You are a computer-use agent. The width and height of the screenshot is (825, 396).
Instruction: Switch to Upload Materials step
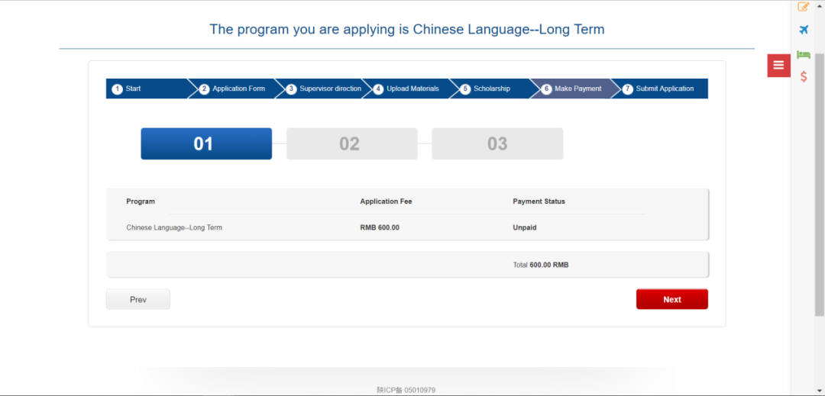(408, 89)
